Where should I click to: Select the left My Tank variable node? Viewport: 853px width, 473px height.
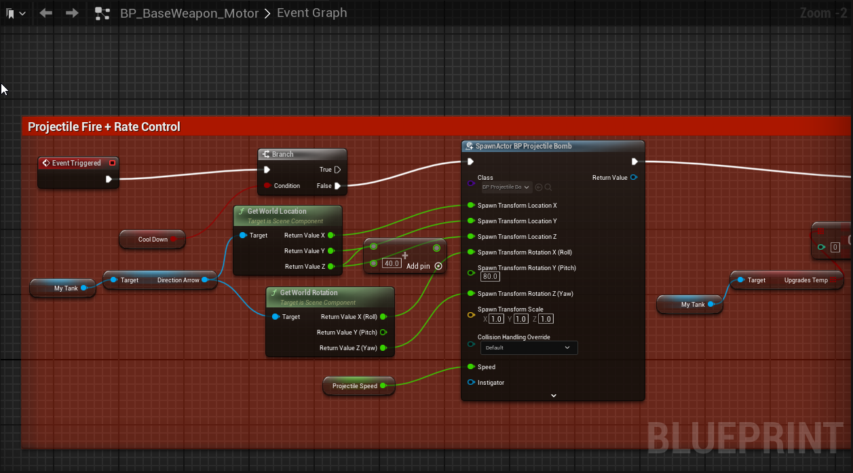click(62, 288)
